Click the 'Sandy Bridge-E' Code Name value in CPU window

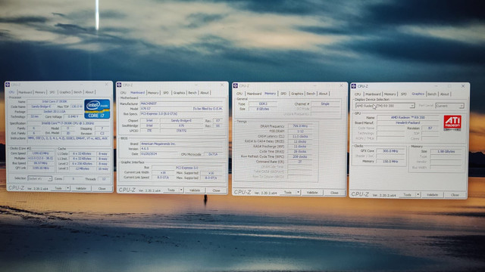click(x=41, y=107)
